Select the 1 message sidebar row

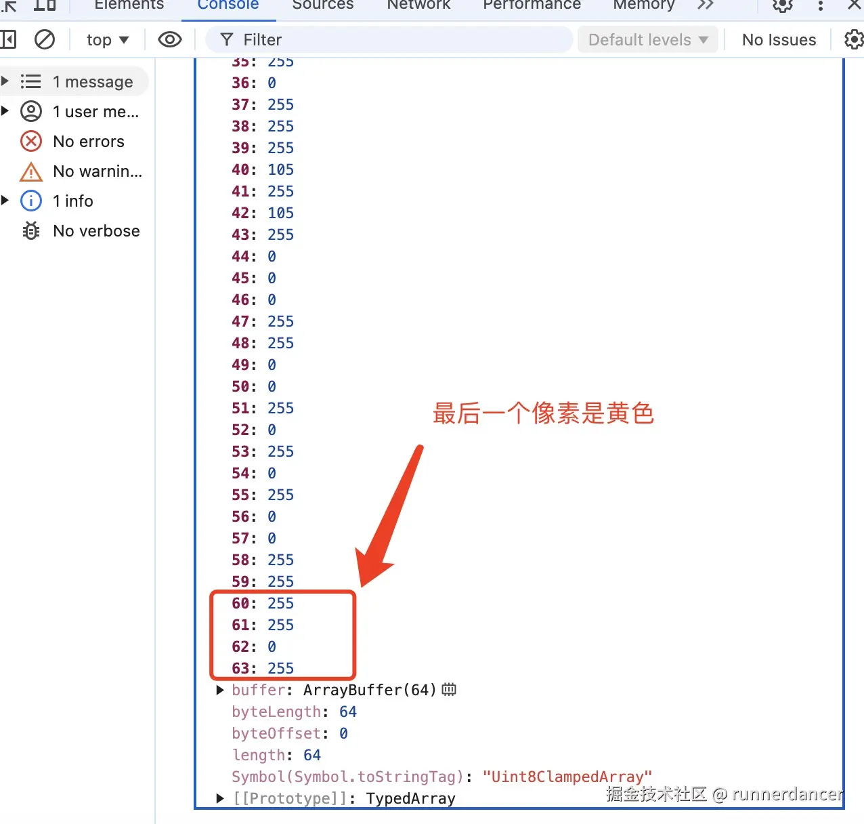coord(74,81)
